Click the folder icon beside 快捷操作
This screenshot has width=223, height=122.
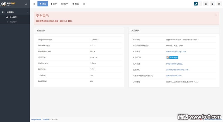[3, 12]
